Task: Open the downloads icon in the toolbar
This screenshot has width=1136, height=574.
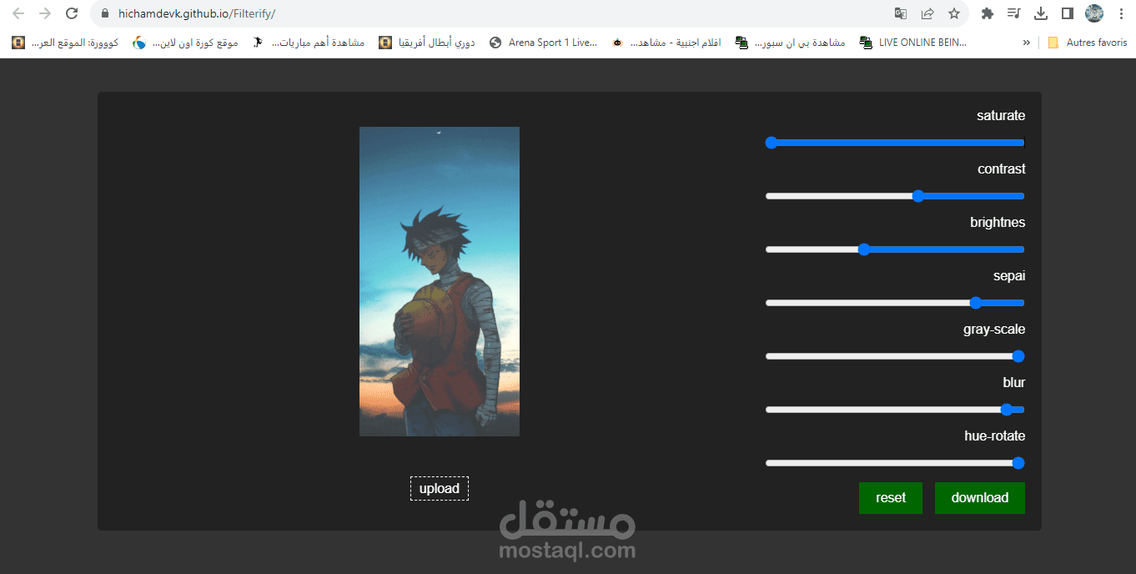Action: coord(1041,13)
